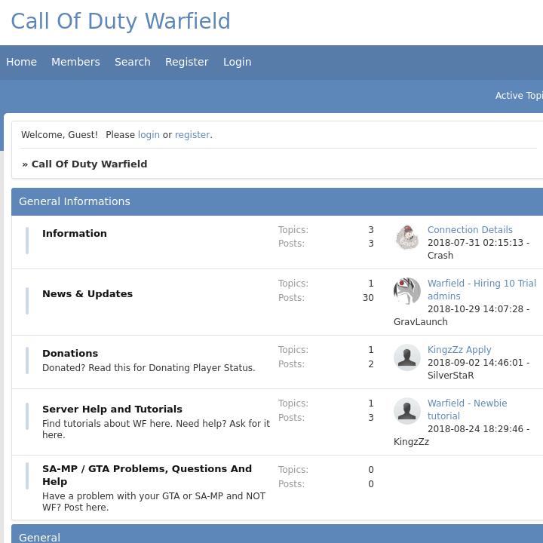Viewport: 543px width, 543px height.
Task: Open the Connection Details topic
Action: 470,230
